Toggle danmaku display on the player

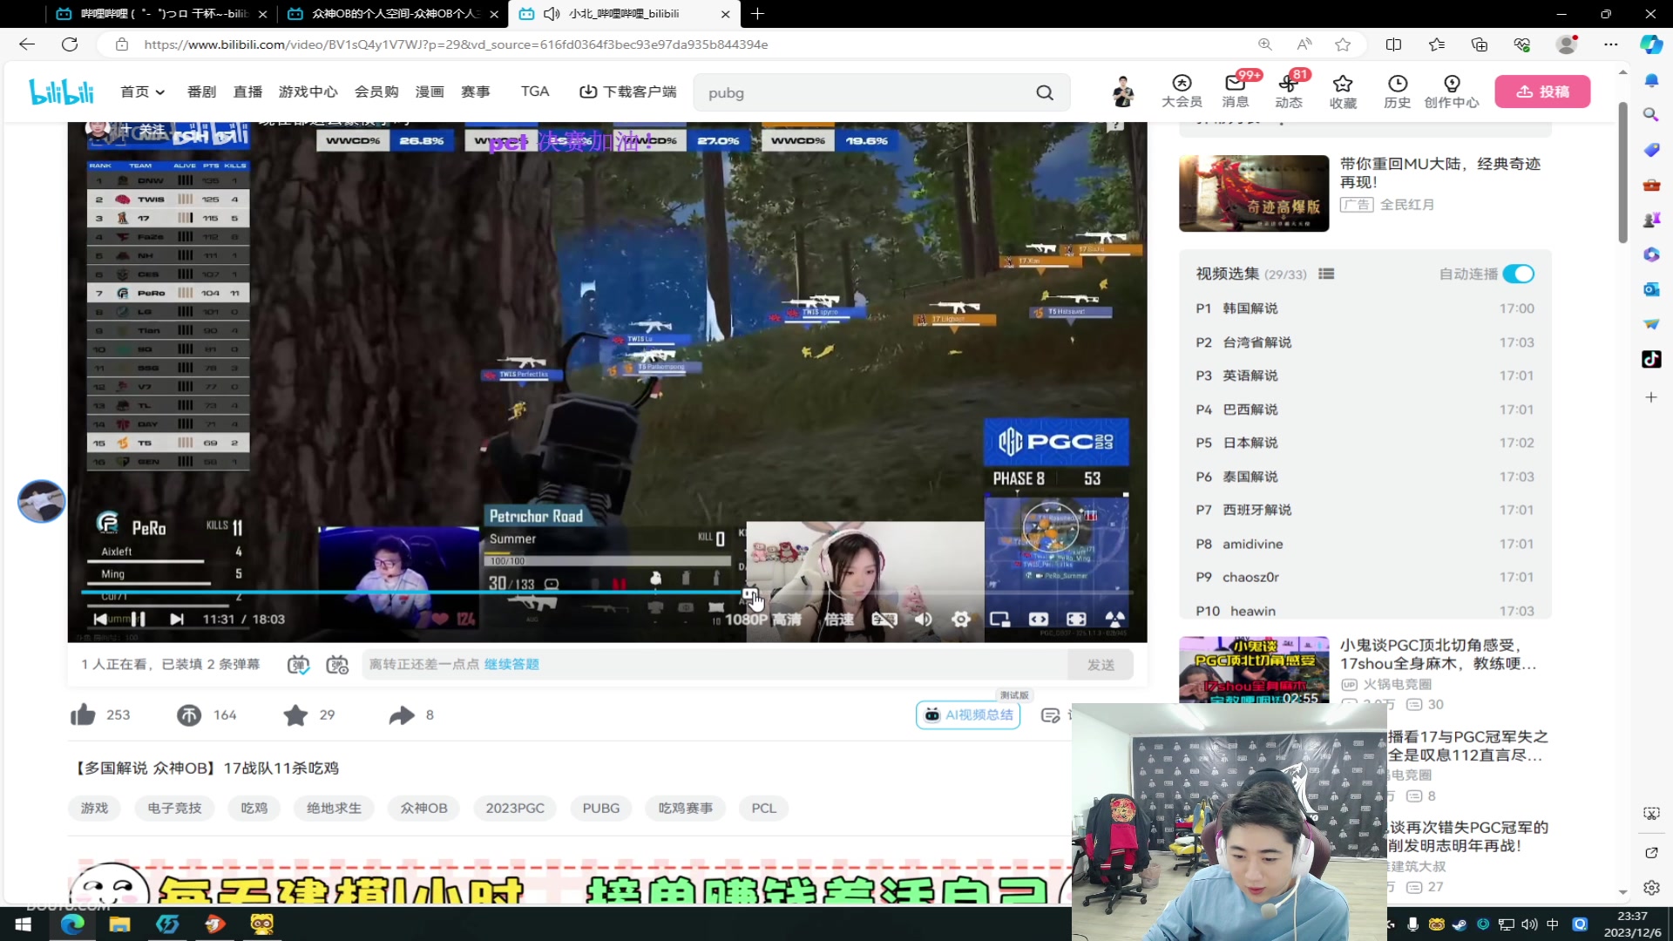(x=298, y=665)
